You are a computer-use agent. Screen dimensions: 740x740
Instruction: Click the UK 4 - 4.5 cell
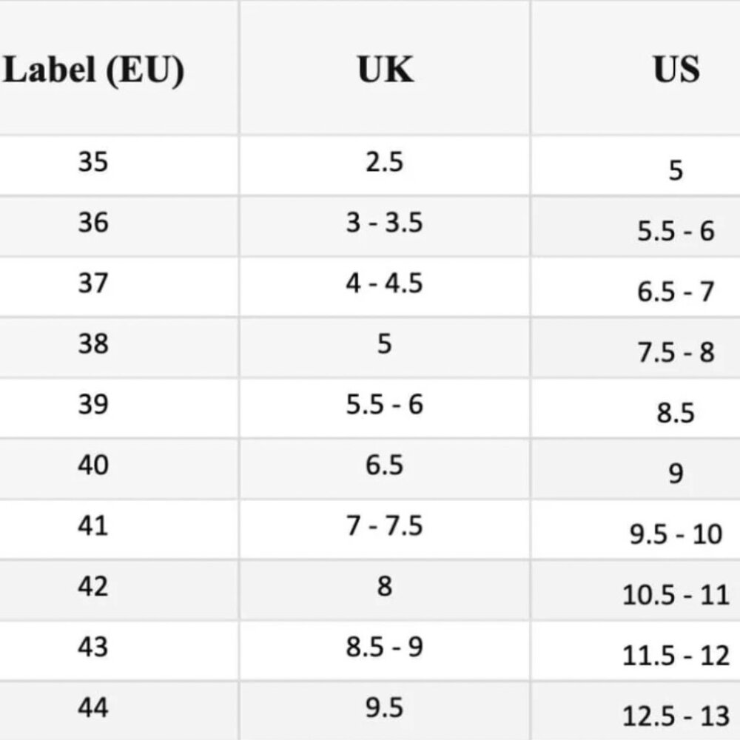(x=385, y=287)
